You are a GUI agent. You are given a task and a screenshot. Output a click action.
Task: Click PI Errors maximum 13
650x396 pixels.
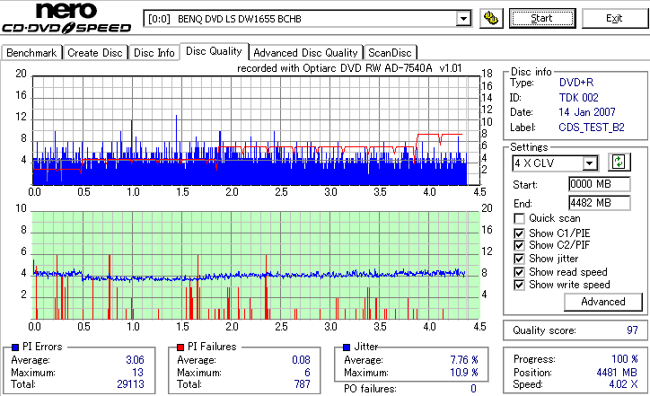tap(137, 373)
